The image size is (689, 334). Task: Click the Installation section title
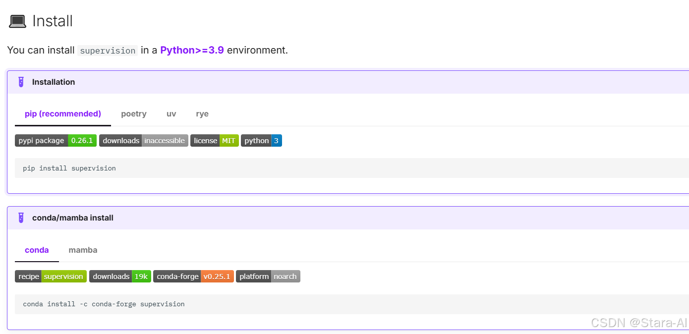point(54,82)
